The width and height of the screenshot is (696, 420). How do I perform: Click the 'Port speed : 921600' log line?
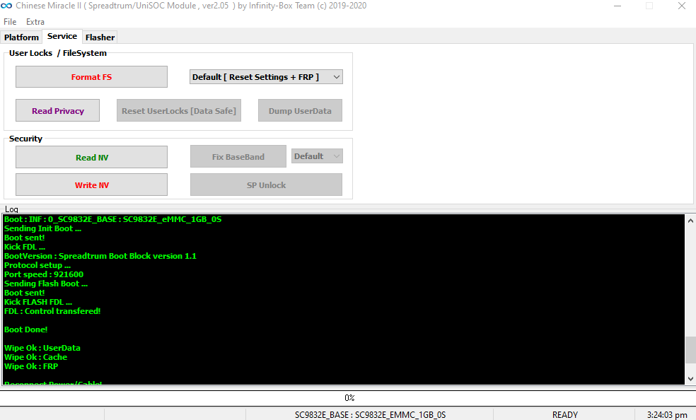click(x=44, y=274)
